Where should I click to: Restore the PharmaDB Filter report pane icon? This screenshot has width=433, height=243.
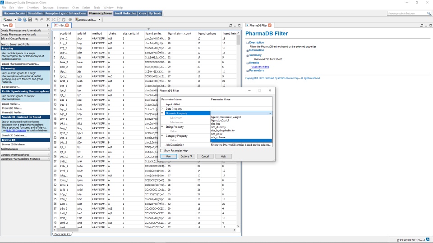[421, 25]
